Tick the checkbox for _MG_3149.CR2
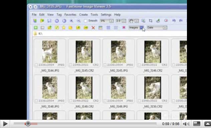 (x=71, y=101)
